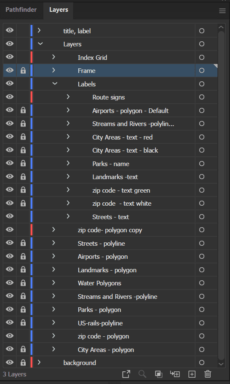Collapse the Labels layer group
The image size is (230, 384).
click(55, 84)
